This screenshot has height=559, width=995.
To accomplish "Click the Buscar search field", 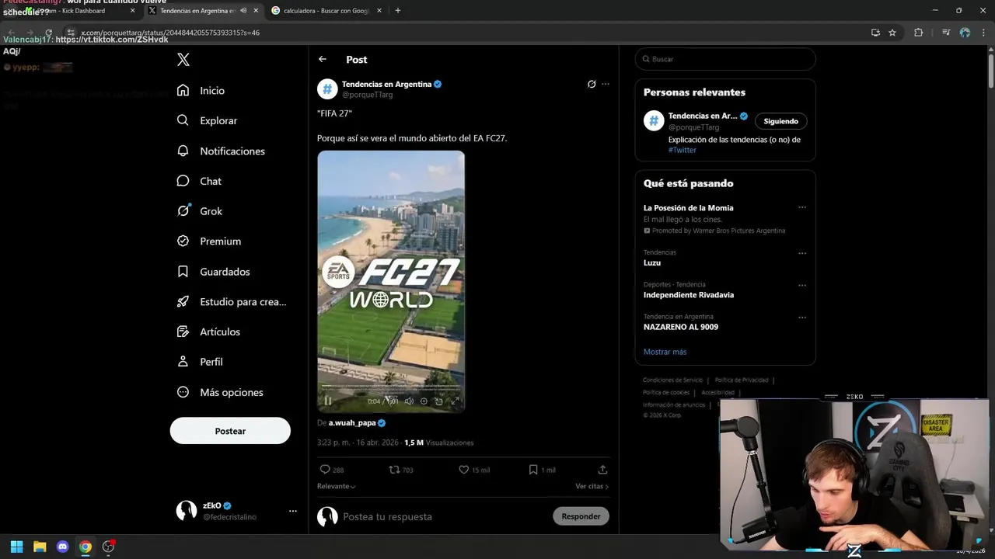I will pos(725,59).
